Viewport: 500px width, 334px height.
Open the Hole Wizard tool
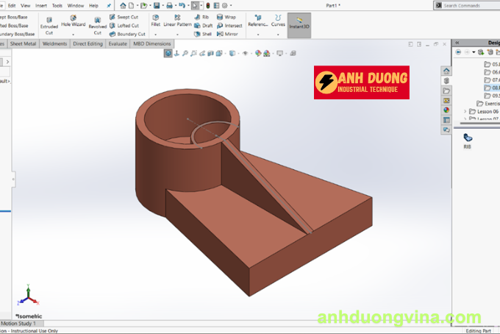[x=73, y=21]
